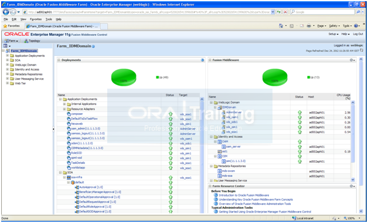Image resolution: width=368 pixels, height=223 pixels.
Task: Click the Favorites star button
Action: (x=12, y=26)
